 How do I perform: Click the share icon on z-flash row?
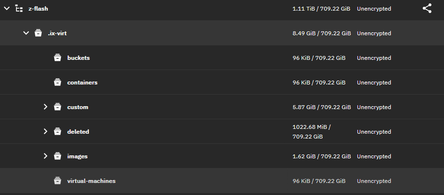click(427, 9)
